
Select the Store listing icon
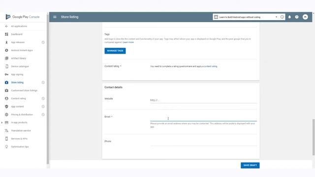(x=6, y=83)
